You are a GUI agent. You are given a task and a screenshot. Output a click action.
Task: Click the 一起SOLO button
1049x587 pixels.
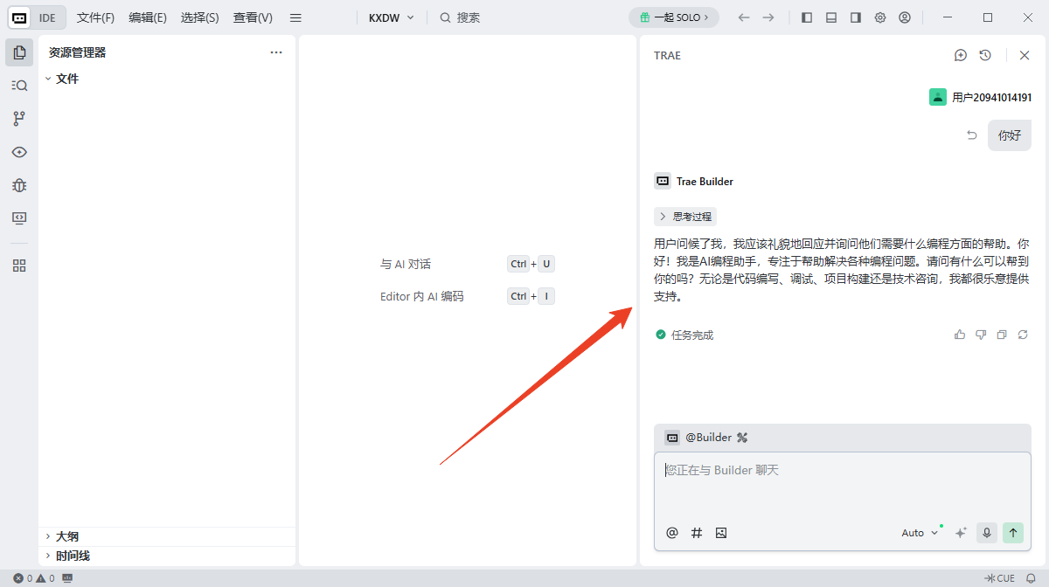coord(673,17)
